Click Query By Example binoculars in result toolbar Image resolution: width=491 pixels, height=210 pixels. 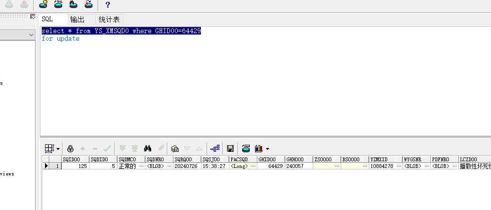(147, 149)
